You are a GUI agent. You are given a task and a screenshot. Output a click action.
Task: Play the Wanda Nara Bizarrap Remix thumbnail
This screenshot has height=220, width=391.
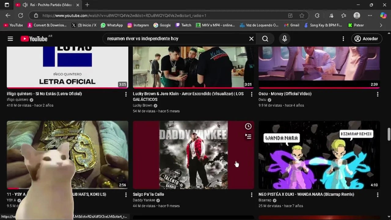coord(319,155)
